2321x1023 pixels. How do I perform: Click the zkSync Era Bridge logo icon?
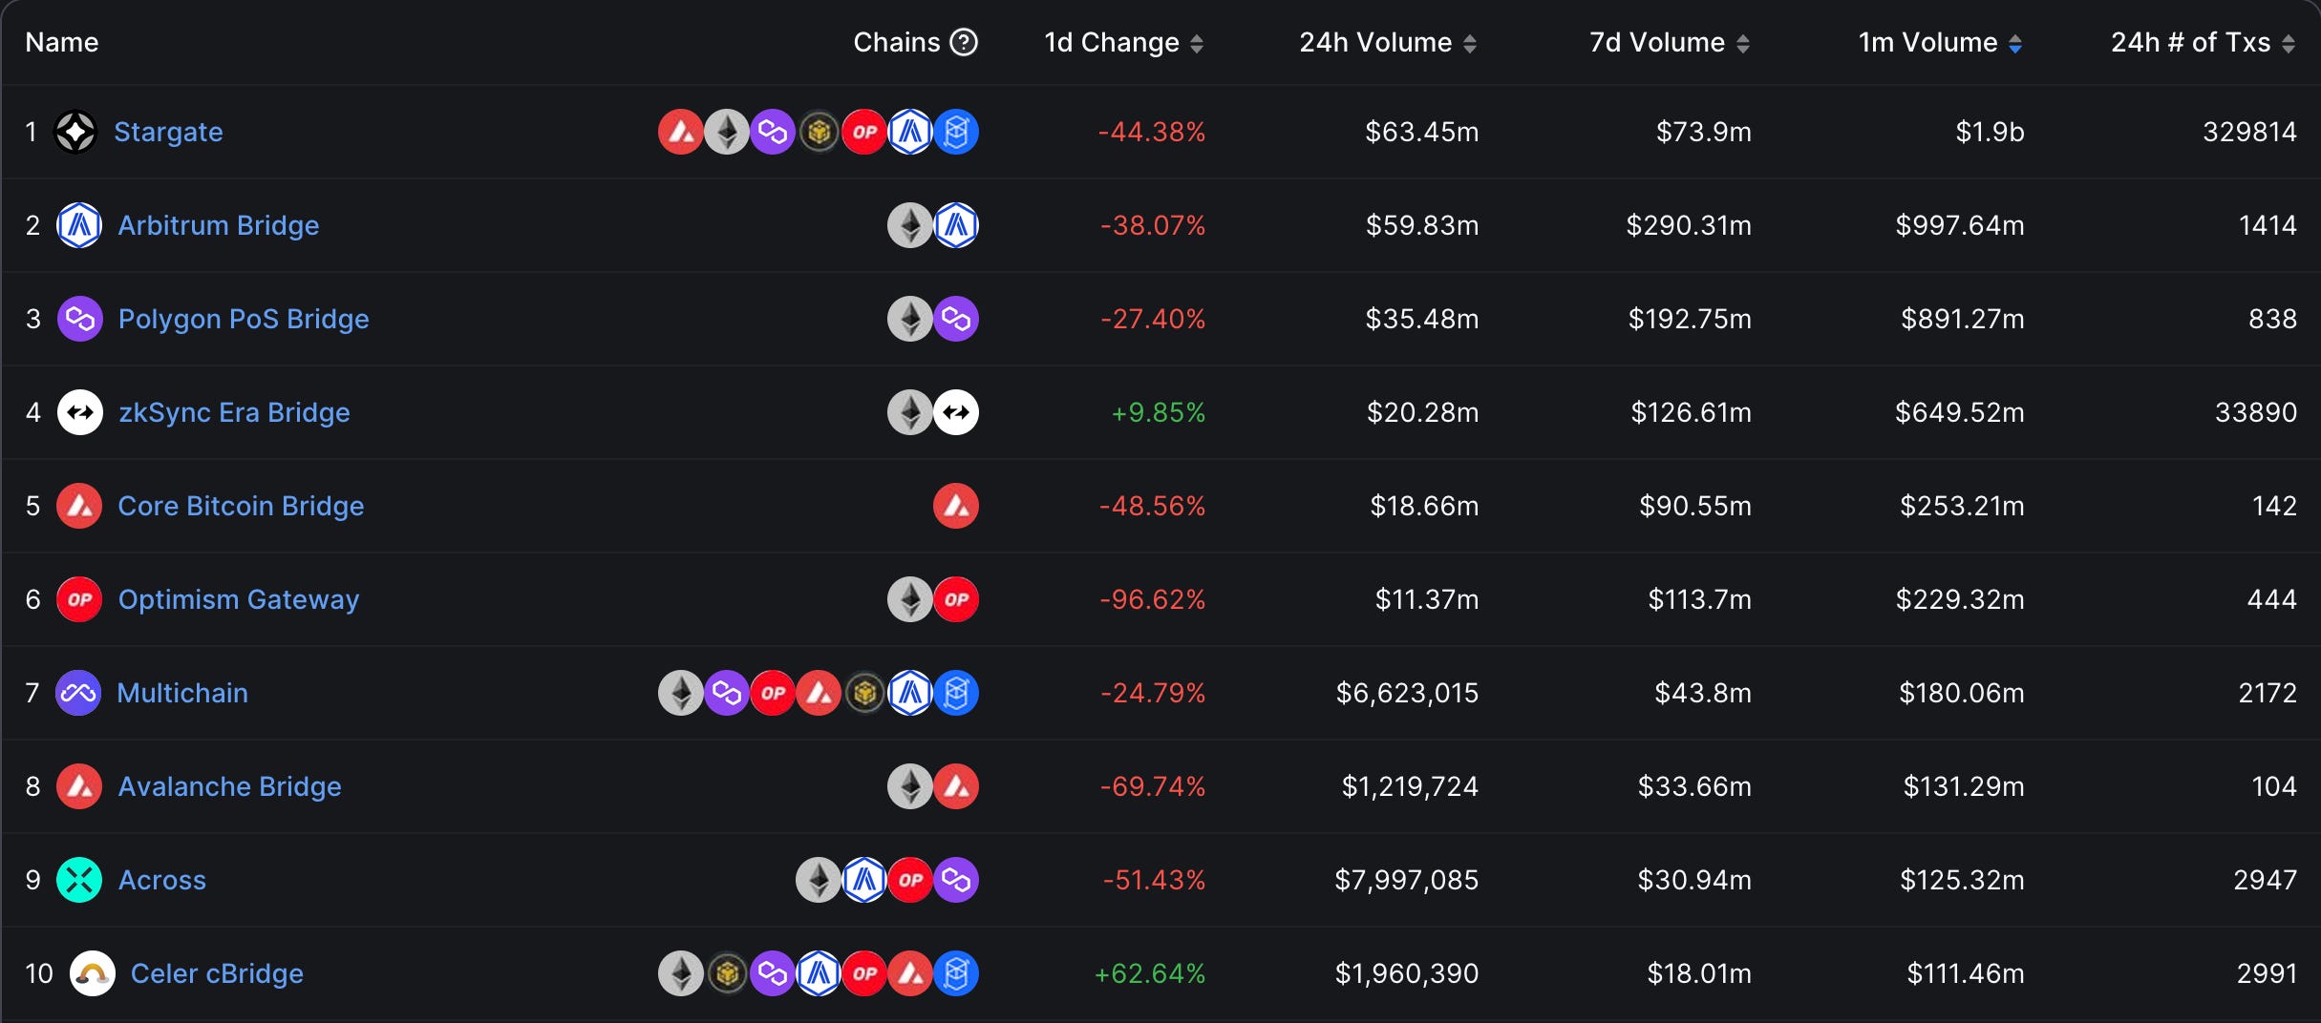[x=79, y=412]
